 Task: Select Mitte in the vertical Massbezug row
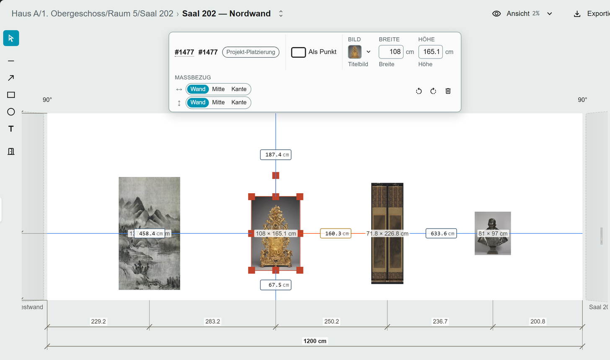pos(218,102)
